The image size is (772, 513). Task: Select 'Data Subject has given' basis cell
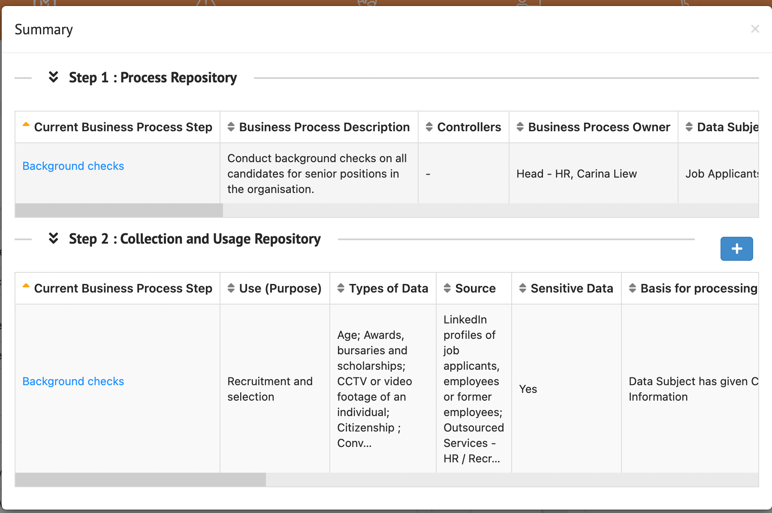(x=690, y=389)
